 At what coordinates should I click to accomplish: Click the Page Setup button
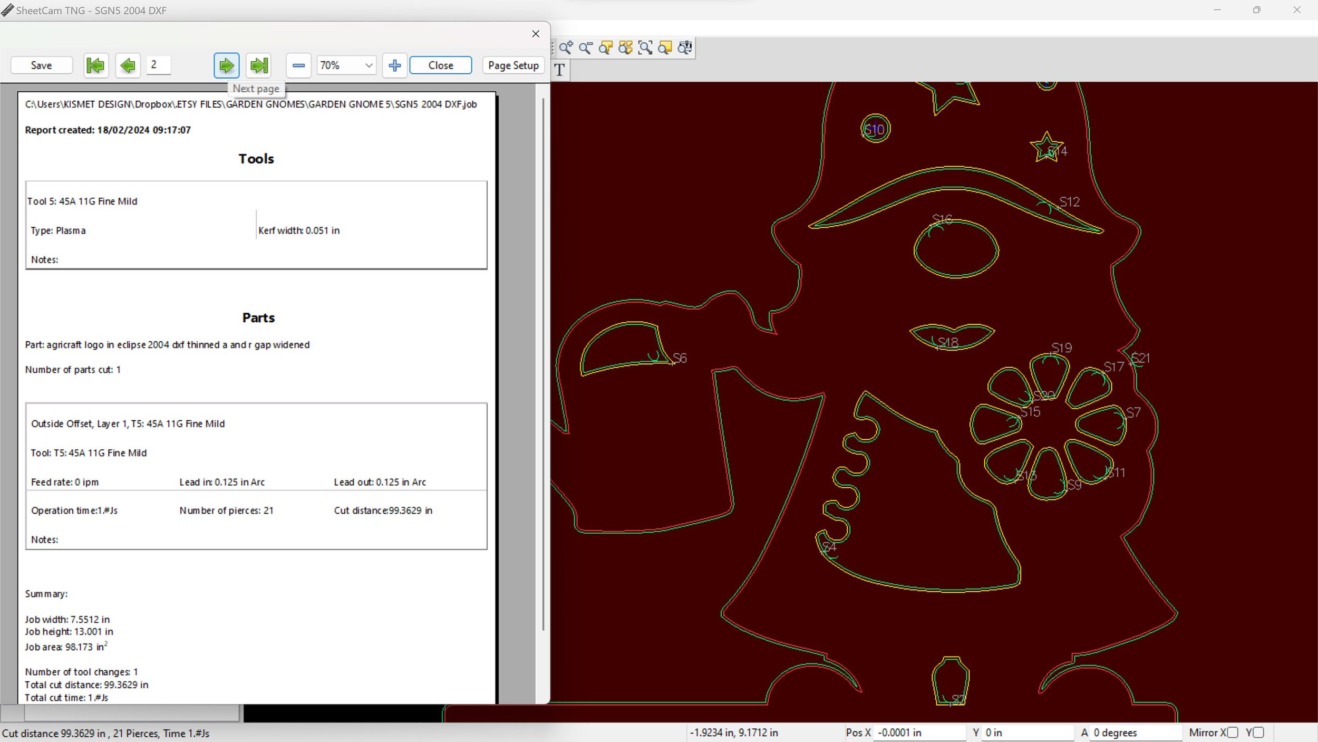[513, 65]
